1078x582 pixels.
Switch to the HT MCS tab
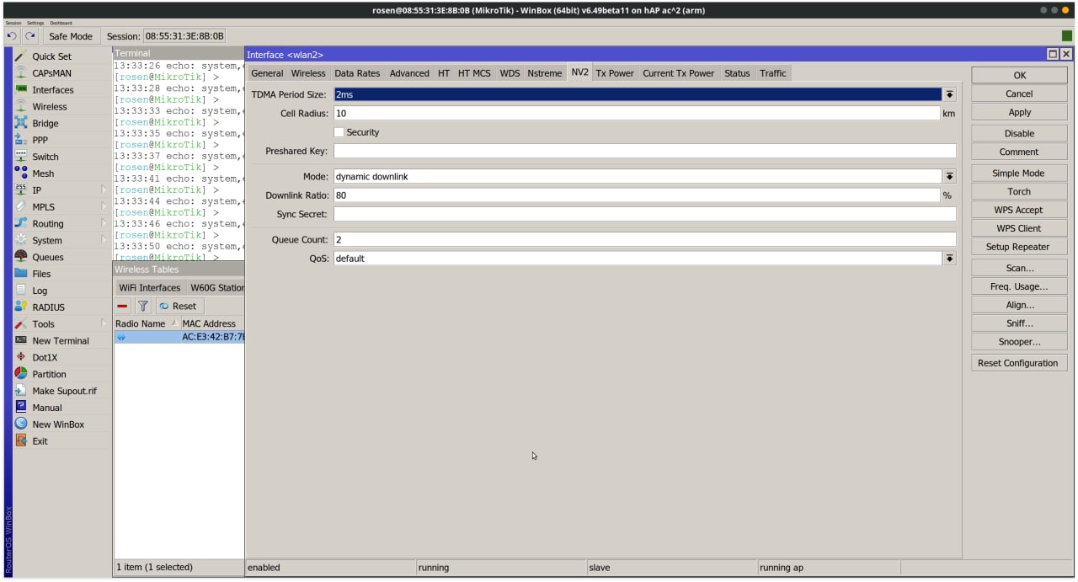[x=474, y=73]
